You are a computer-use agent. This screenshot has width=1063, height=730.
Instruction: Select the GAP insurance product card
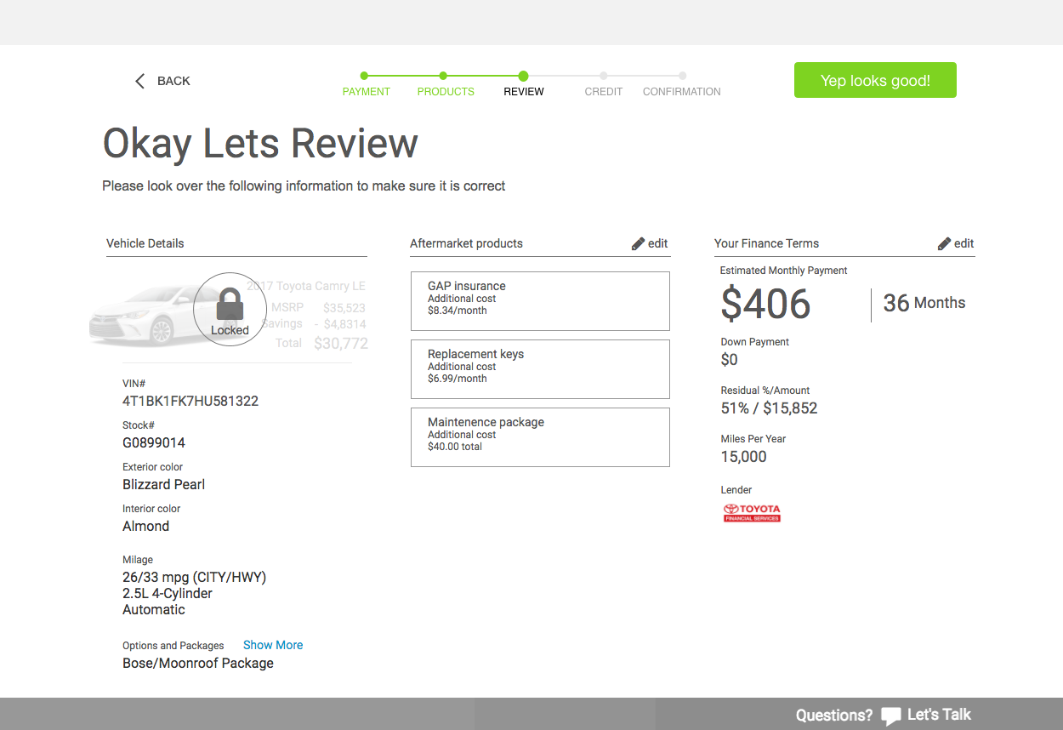540,301
